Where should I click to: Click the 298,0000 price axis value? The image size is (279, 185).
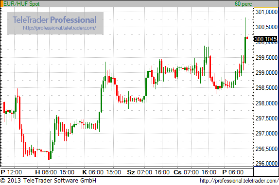tap(266, 103)
